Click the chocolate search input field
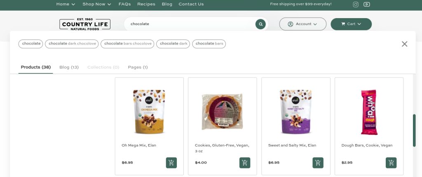 coord(190,24)
